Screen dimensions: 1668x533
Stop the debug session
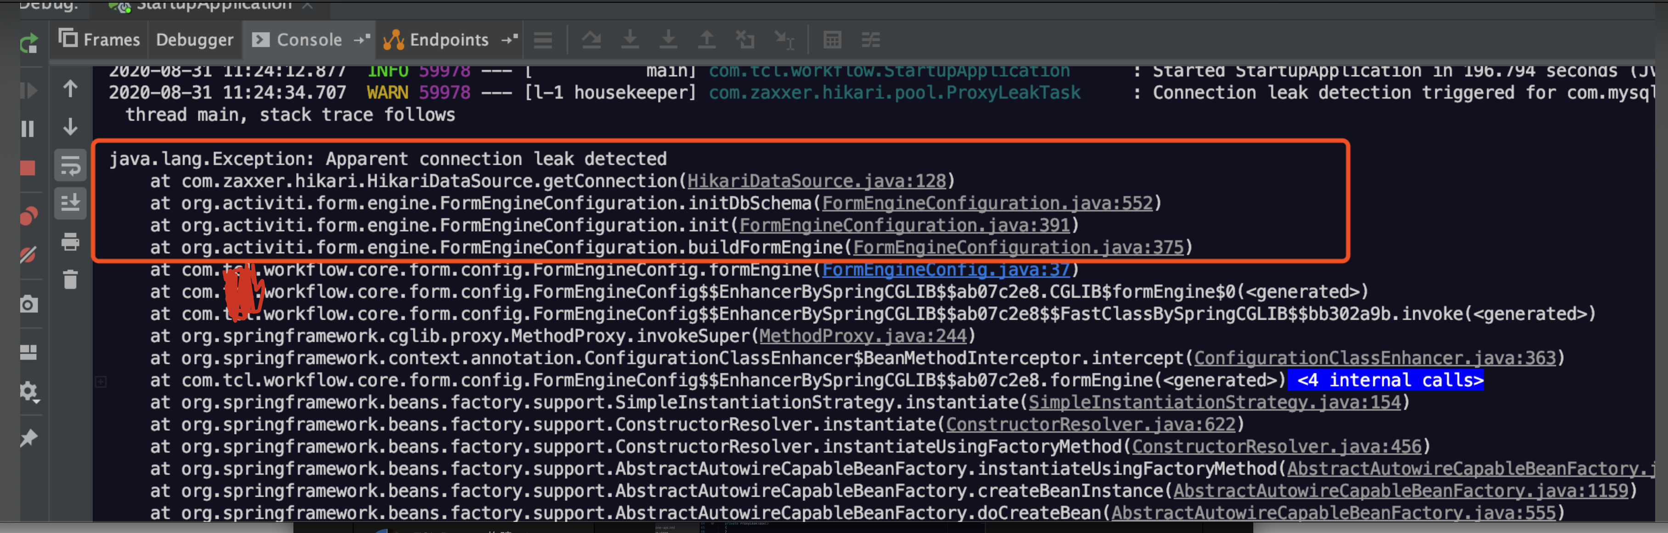tap(28, 168)
